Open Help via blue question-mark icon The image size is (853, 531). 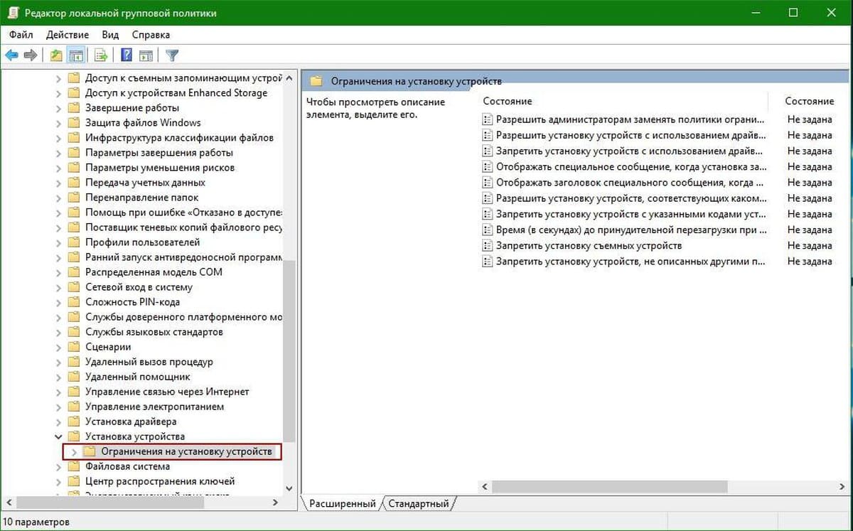(127, 55)
